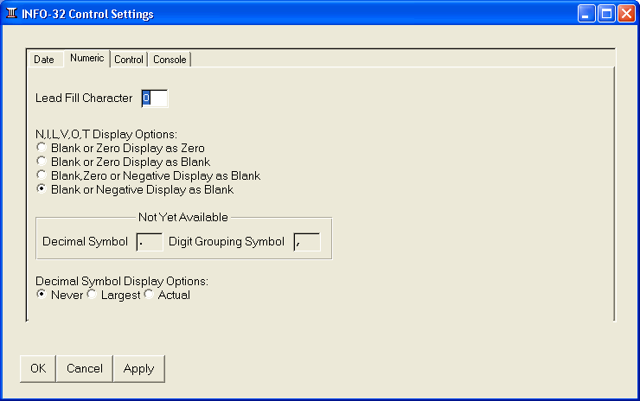Click the Lead Fill Character label
The height and width of the screenshot is (401, 640).
pos(84,98)
